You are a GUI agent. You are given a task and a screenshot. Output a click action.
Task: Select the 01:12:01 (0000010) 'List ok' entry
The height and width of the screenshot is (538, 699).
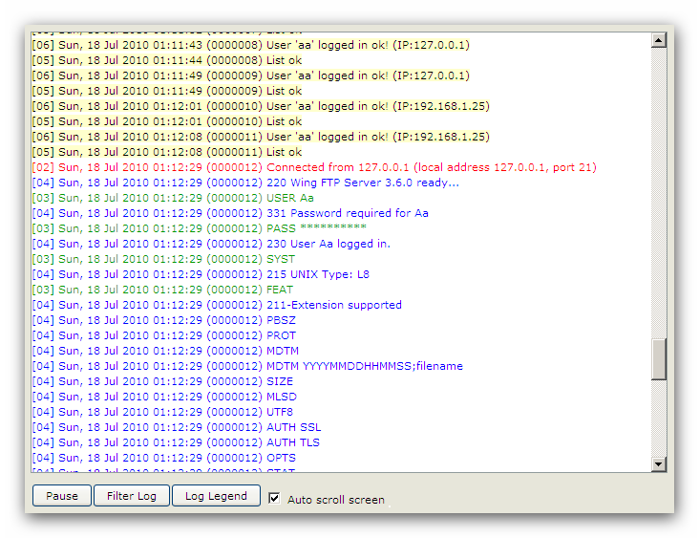pyautogui.click(x=167, y=121)
